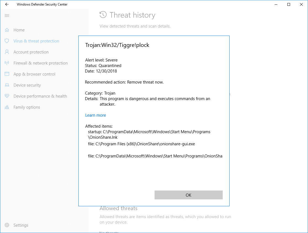Click the Allowed threats description text
Viewport: 308px width, 233px height.
(x=165, y=219)
